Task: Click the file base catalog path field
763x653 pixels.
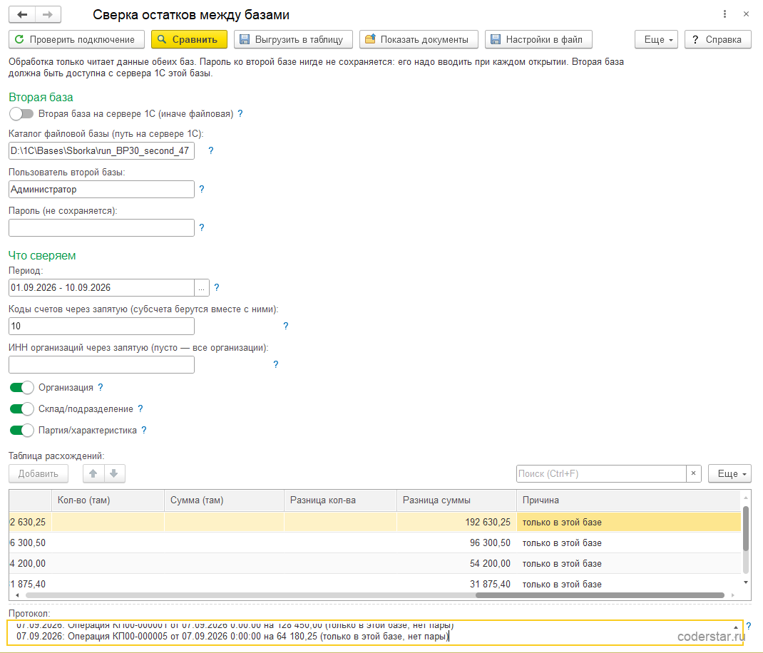Action: [102, 151]
